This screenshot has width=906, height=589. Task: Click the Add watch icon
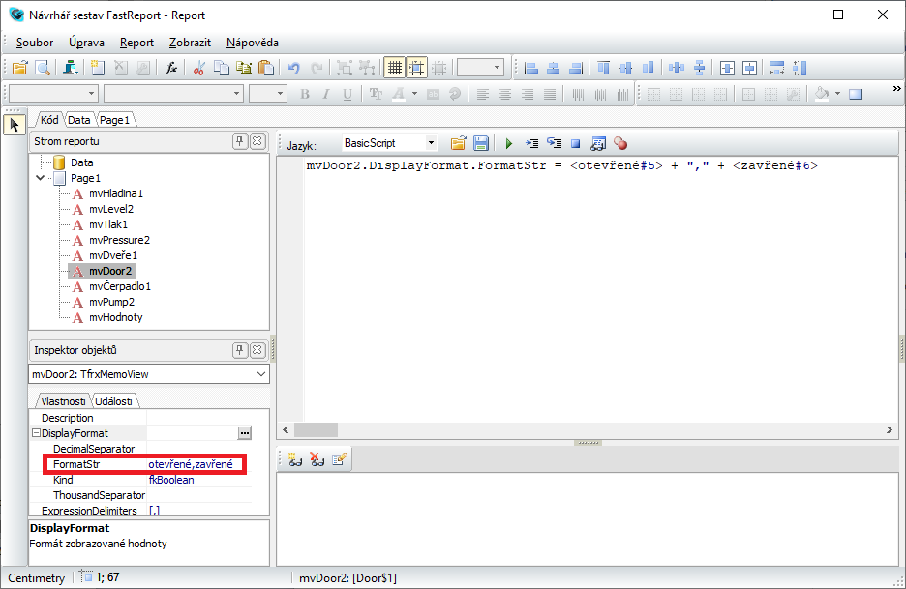[295, 460]
